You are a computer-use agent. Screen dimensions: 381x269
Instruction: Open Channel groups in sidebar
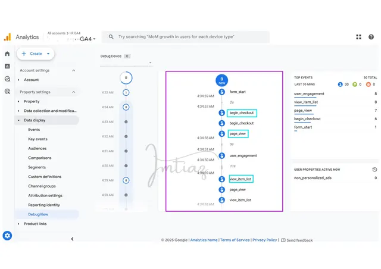pos(42,186)
